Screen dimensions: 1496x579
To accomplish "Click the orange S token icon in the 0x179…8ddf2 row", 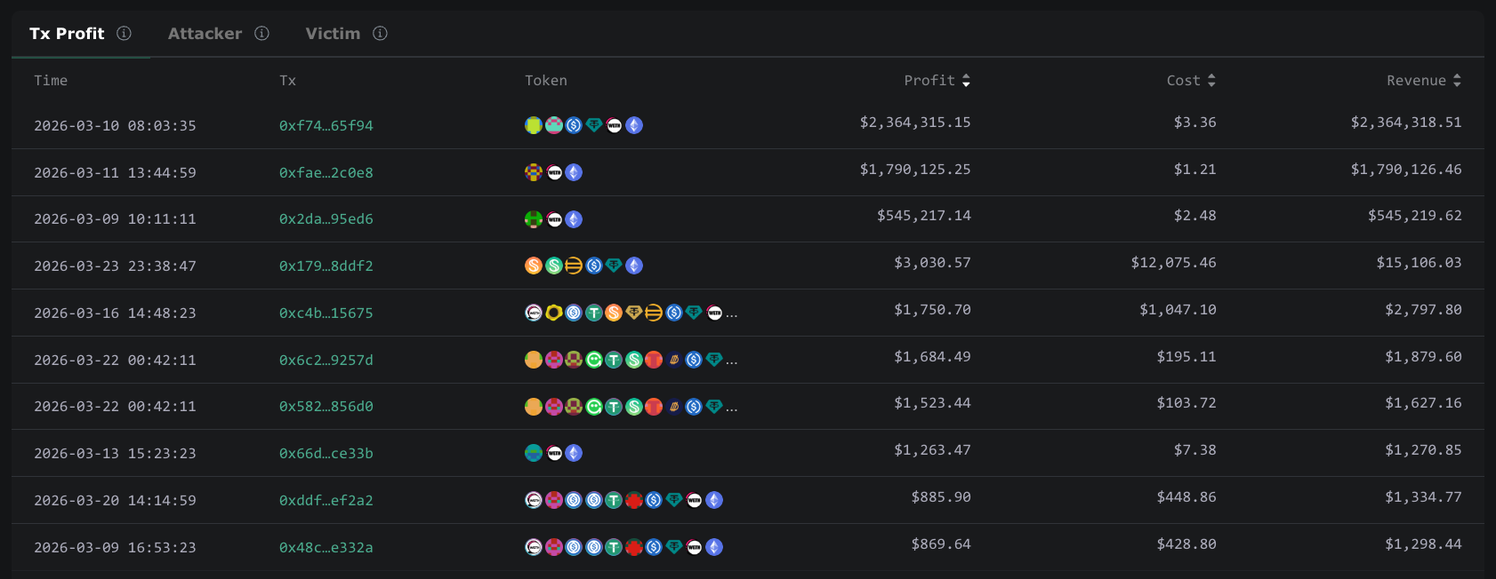I will (x=534, y=266).
